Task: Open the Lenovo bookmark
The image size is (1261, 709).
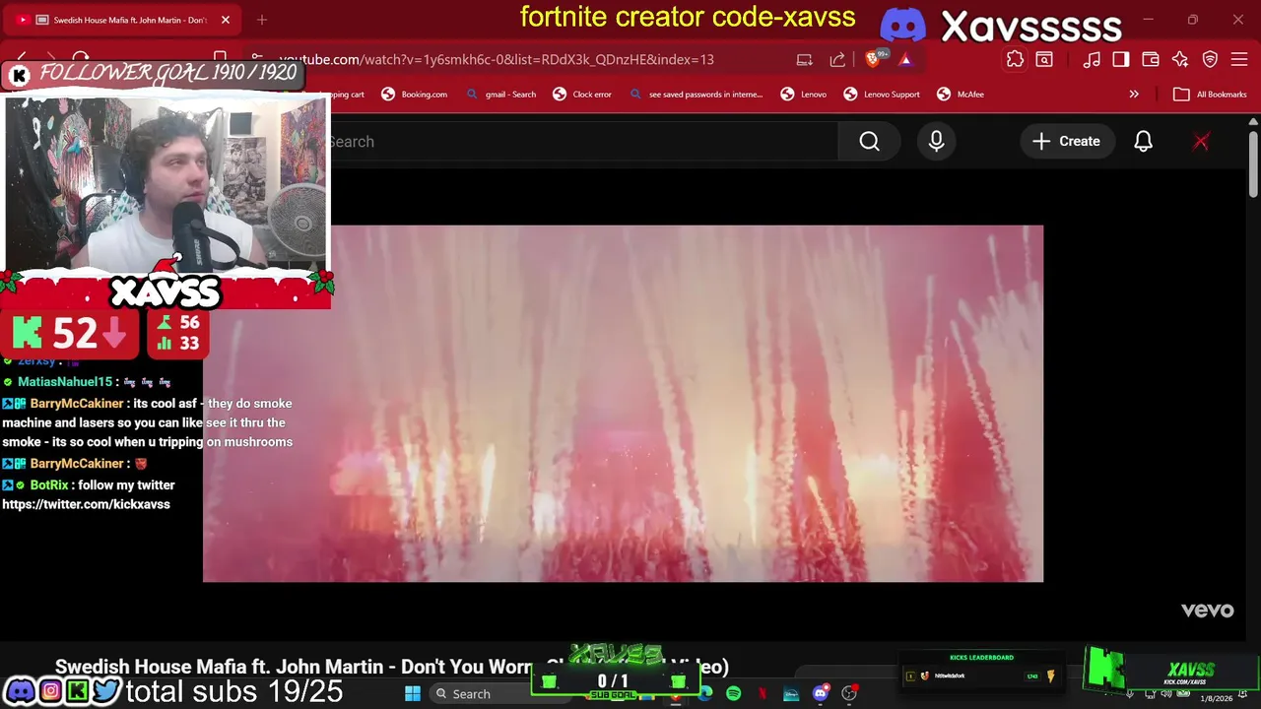Action: [x=803, y=95]
